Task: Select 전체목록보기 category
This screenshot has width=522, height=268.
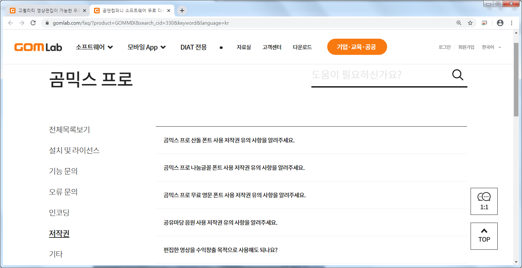Action: (x=69, y=130)
